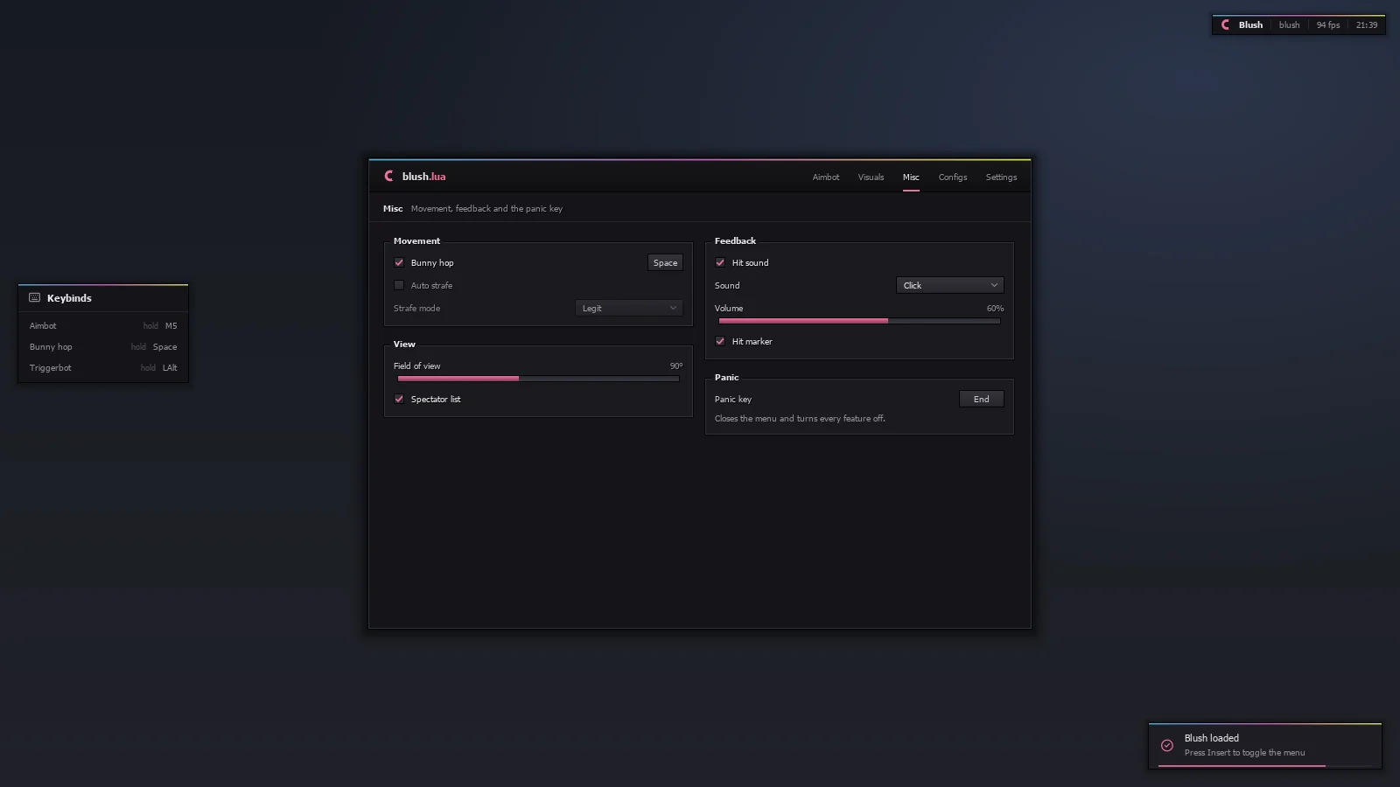The width and height of the screenshot is (1400, 787).
Task: Select the Triggerbot row in Keybinds
Action: tap(103, 367)
